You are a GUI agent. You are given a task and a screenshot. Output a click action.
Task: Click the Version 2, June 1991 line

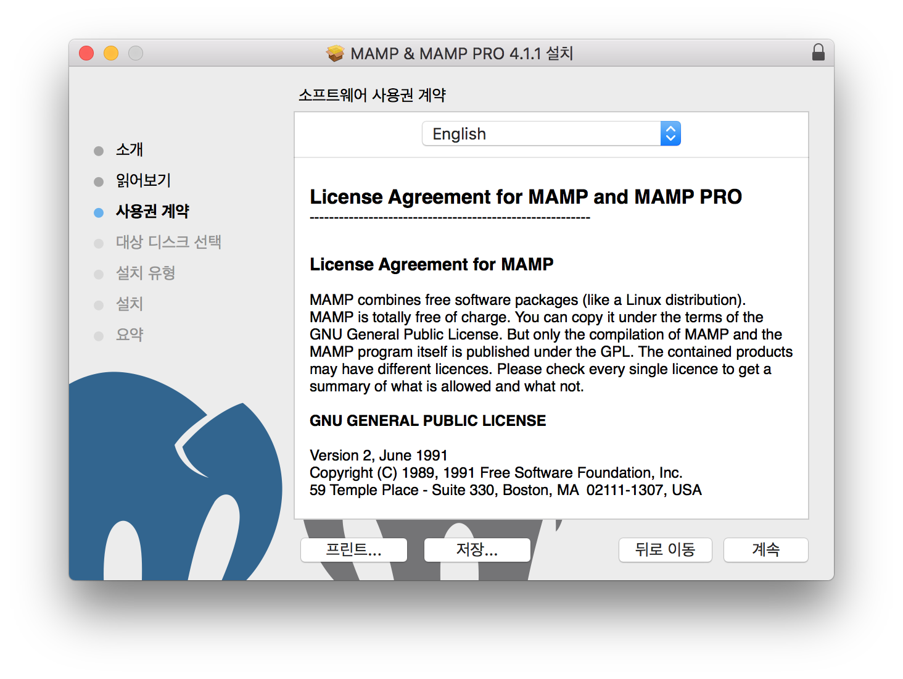(379, 456)
